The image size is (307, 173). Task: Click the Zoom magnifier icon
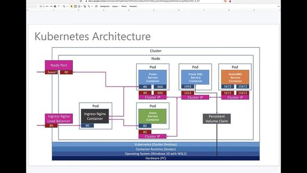64,6
